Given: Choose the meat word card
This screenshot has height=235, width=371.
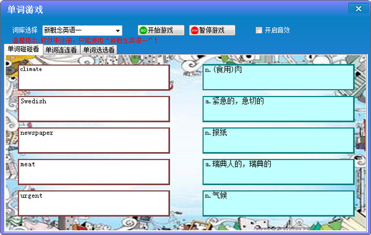Looking at the screenshot, I should click(x=94, y=172).
